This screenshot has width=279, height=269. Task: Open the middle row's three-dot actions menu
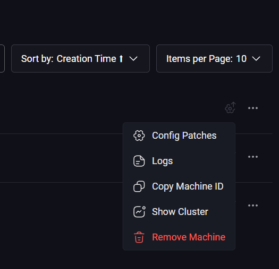click(253, 157)
